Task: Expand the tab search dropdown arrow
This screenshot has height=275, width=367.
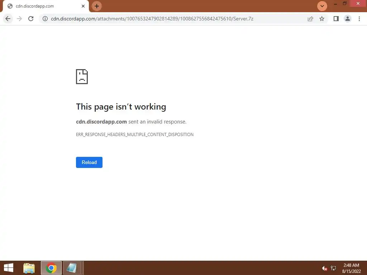Action: (x=322, y=6)
